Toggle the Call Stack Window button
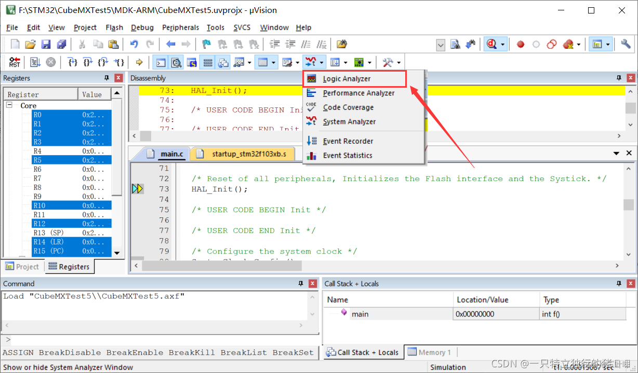 tap(223, 62)
